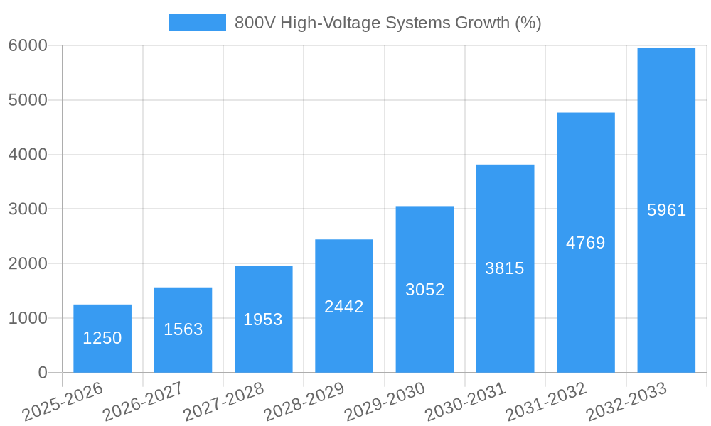The width and height of the screenshot is (711, 426).
Task: Click the tallest 2032-2033 bar
Action: tap(665, 209)
